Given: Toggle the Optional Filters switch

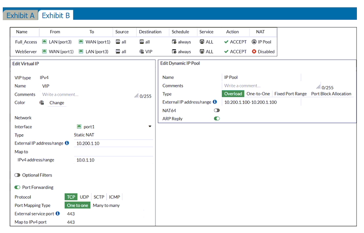Looking at the screenshot, I should pyautogui.click(x=17, y=175).
